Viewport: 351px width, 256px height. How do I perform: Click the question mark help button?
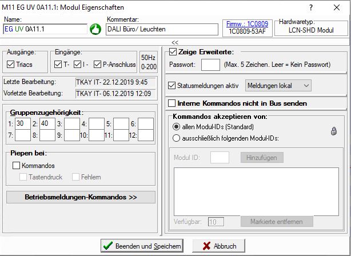(311, 7)
